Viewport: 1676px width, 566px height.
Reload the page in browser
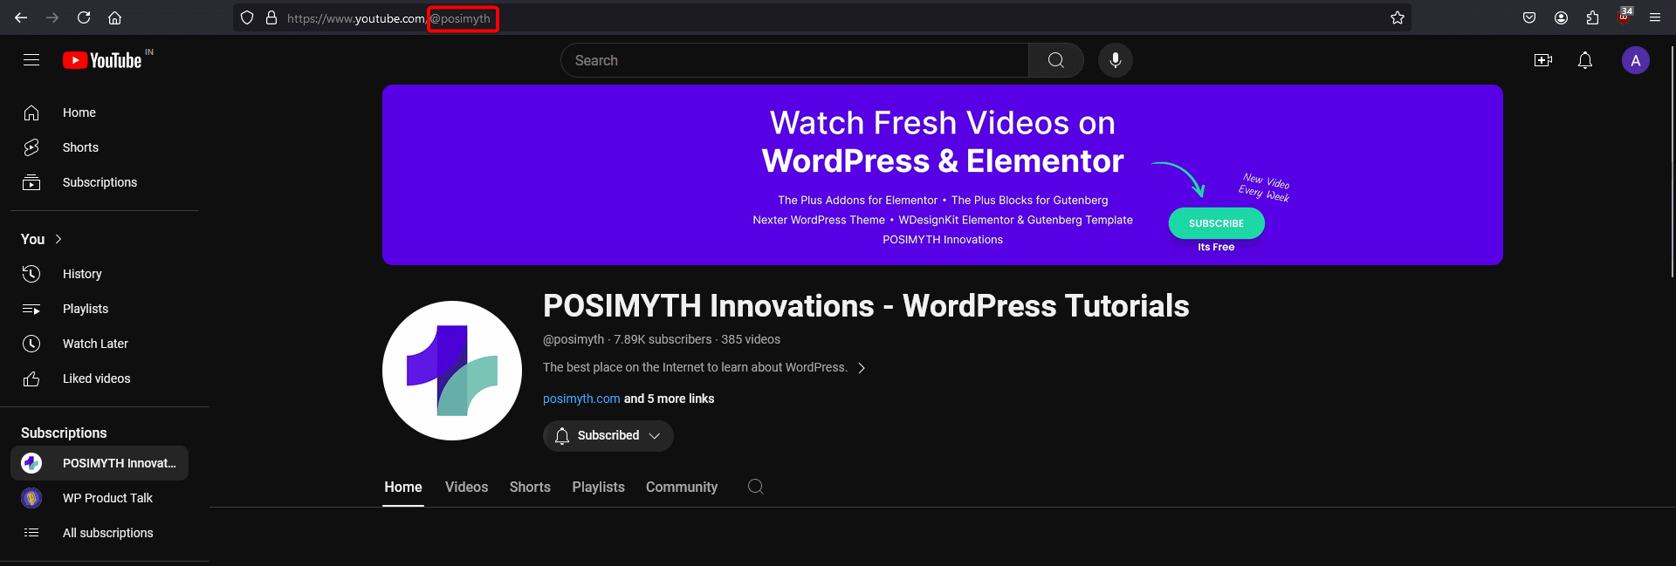[84, 17]
